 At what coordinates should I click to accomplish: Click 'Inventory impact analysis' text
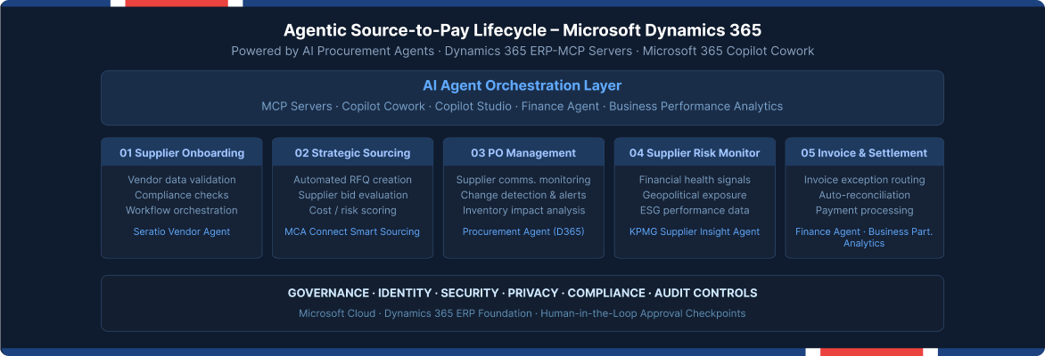click(523, 210)
